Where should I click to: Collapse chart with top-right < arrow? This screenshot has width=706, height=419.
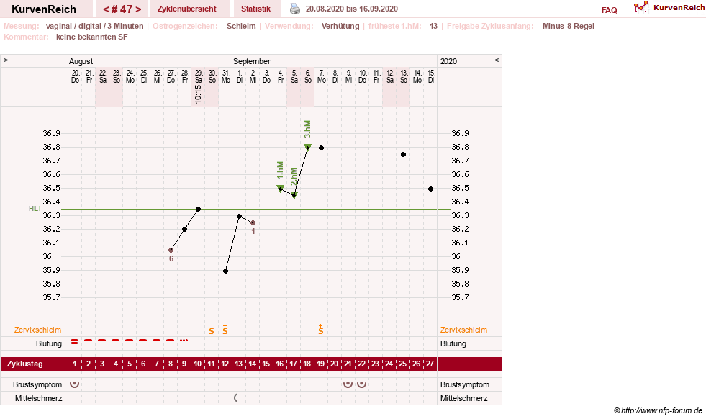coord(497,60)
